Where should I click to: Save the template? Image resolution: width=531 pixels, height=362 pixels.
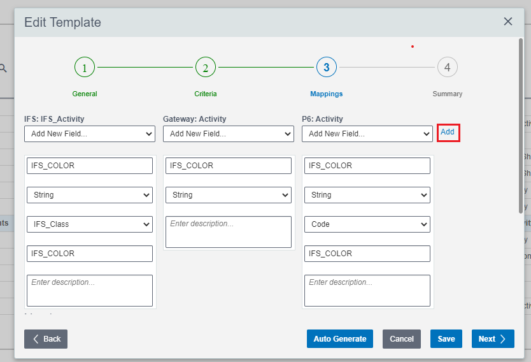pyautogui.click(x=446, y=339)
